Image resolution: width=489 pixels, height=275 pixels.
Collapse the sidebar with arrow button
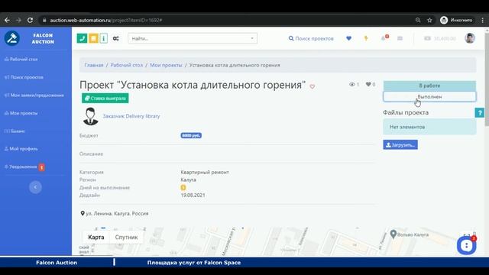pos(35,187)
